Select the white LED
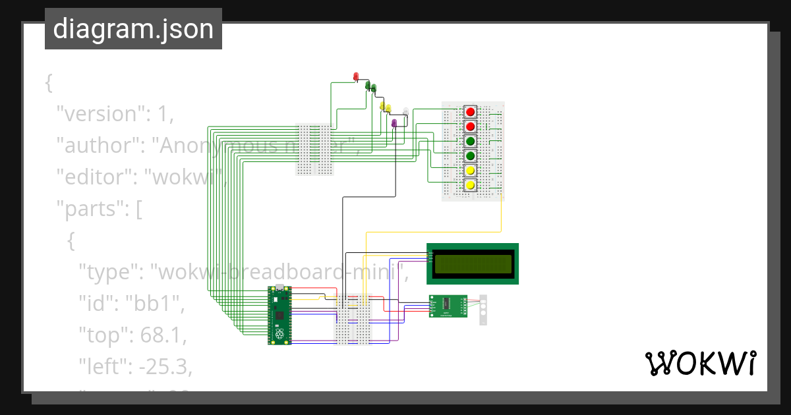Image resolution: width=791 pixels, height=415 pixels. pos(405,111)
